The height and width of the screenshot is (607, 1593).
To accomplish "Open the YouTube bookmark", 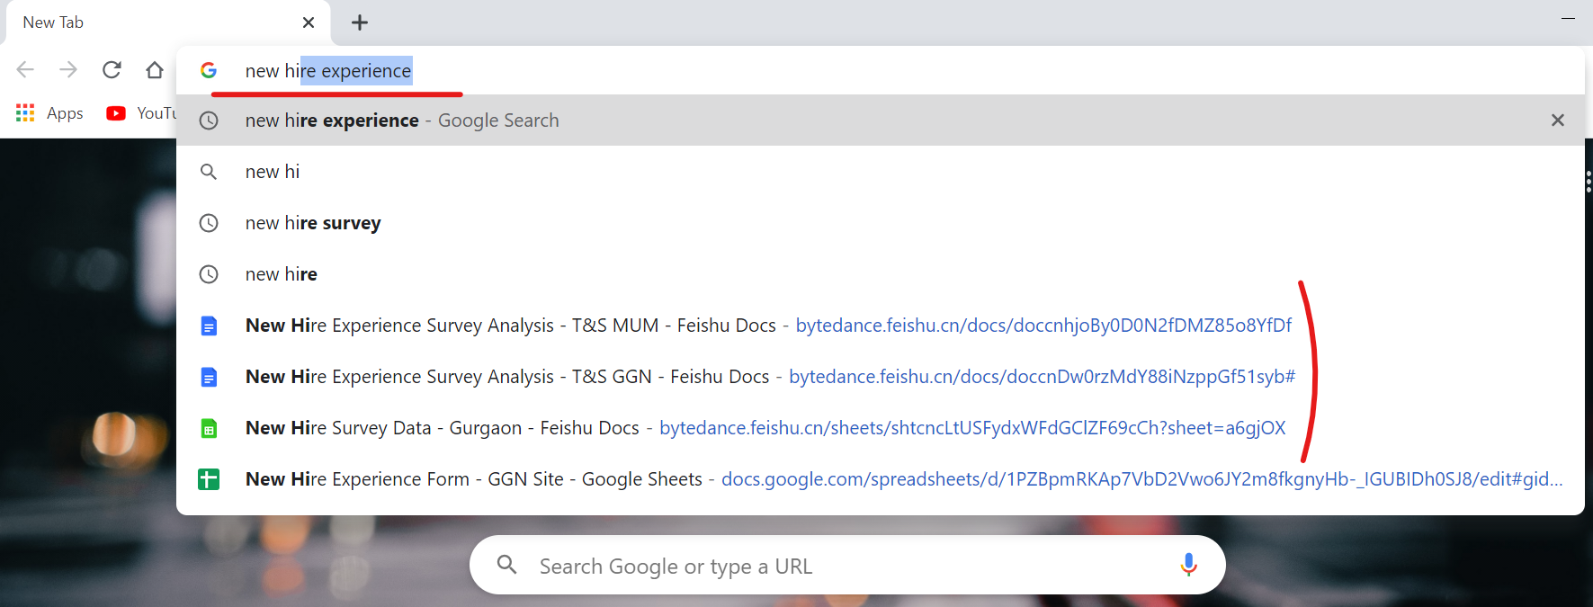I will click(x=142, y=113).
